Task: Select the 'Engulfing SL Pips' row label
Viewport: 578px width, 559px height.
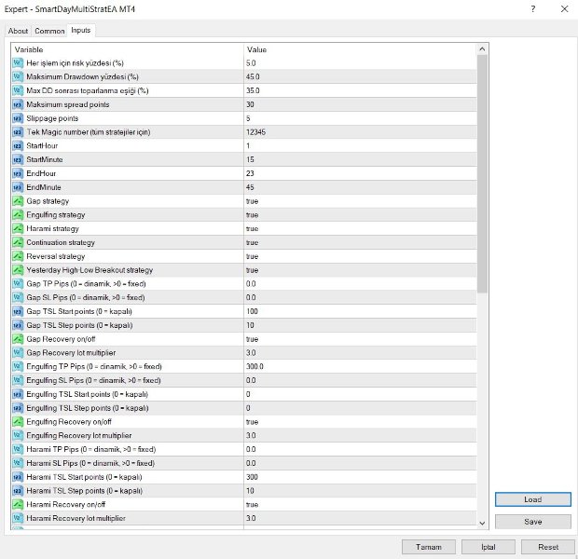Action: pyautogui.click(x=93, y=380)
